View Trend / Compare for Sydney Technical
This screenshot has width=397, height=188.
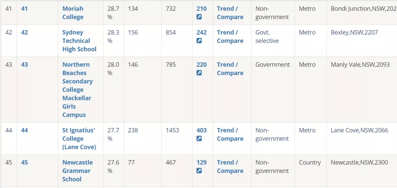[230, 37]
